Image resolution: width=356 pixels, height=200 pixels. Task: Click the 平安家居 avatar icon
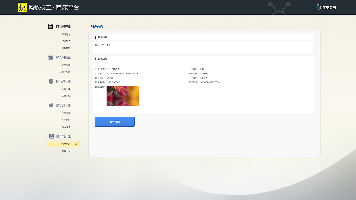pos(317,7)
